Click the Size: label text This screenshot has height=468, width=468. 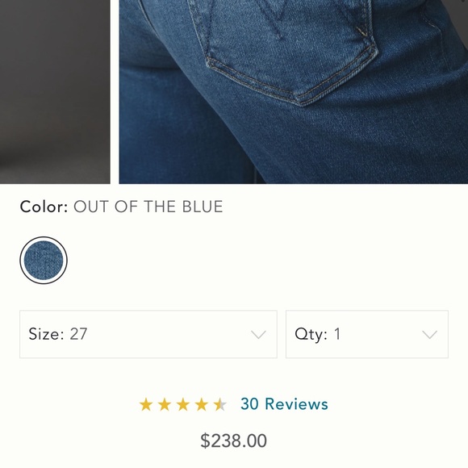pyautogui.click(x=46, y=334)
